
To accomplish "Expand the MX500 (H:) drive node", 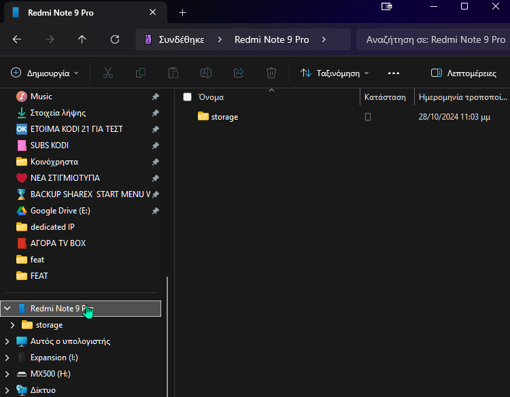I will [x=7, y=374].
